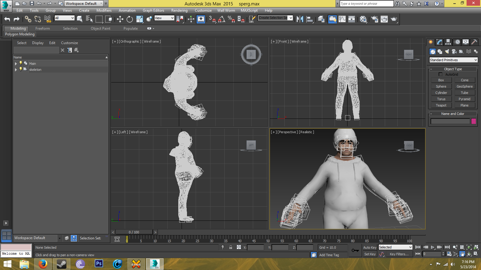Screen dimensions: 481x270
Task: Click the Mirror tool icon
Action: click(300, 19)
